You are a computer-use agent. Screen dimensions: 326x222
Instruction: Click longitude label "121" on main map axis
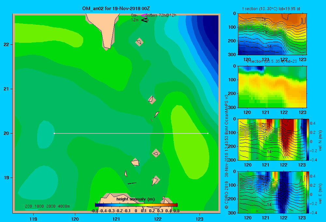tap(116, 219)
